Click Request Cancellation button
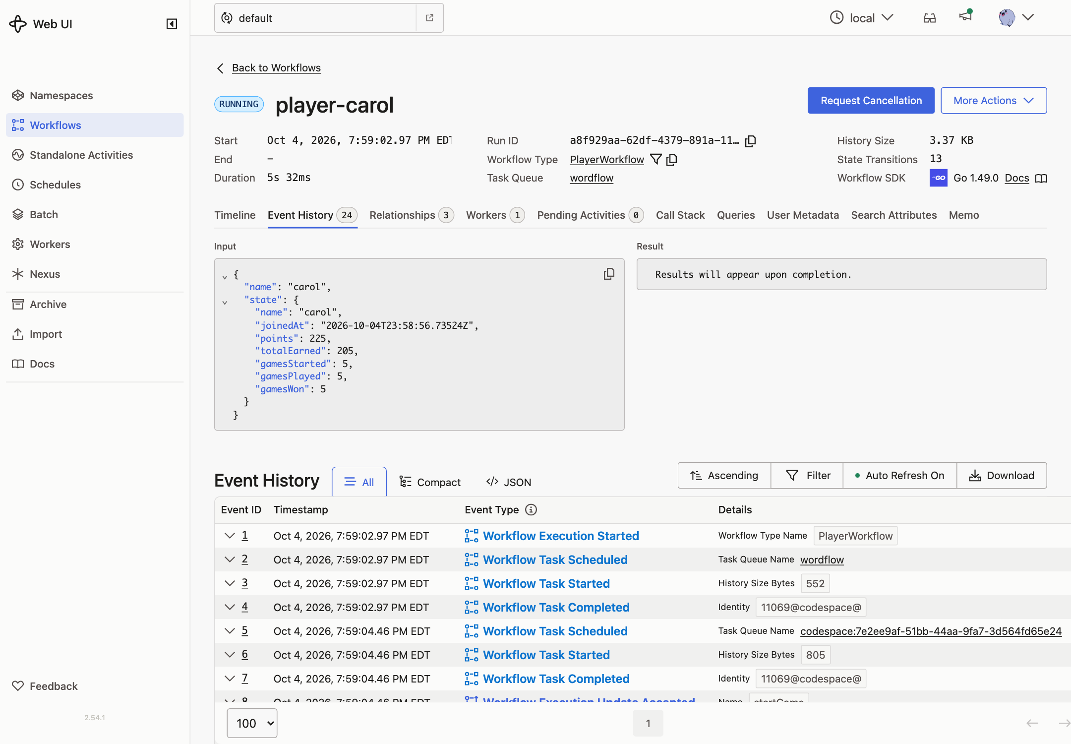Viewport: 1071px width, 744px height. coord(871,100)
